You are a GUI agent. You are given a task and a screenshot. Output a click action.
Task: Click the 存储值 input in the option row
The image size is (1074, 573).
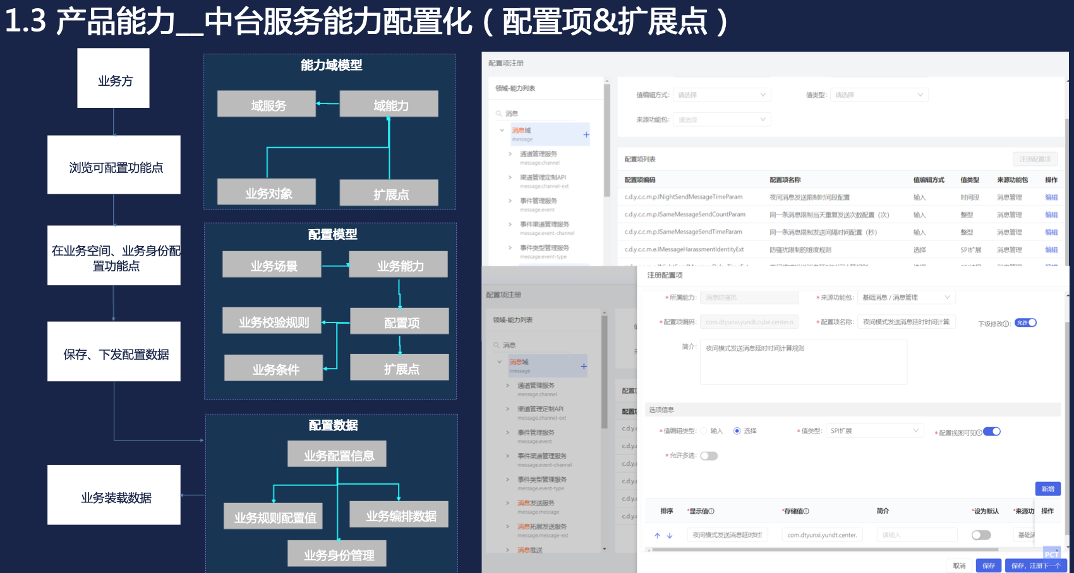pyautogui.click(x=823, y=535)
